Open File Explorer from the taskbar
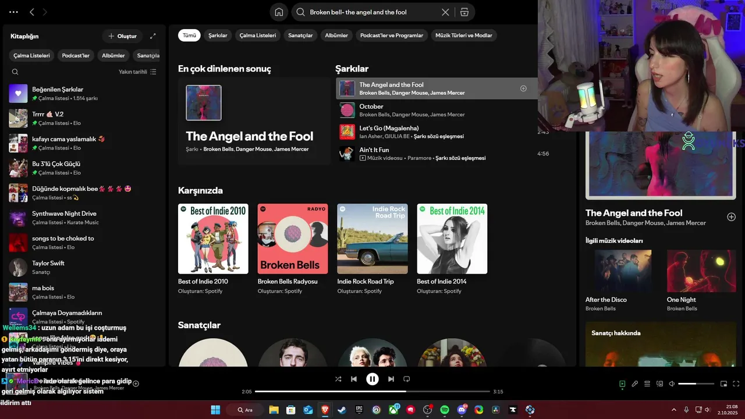This screenshot has width=745, height=419. point(274,410)
